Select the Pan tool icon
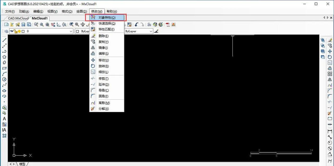334x166 pixels. tap(83, 24)
